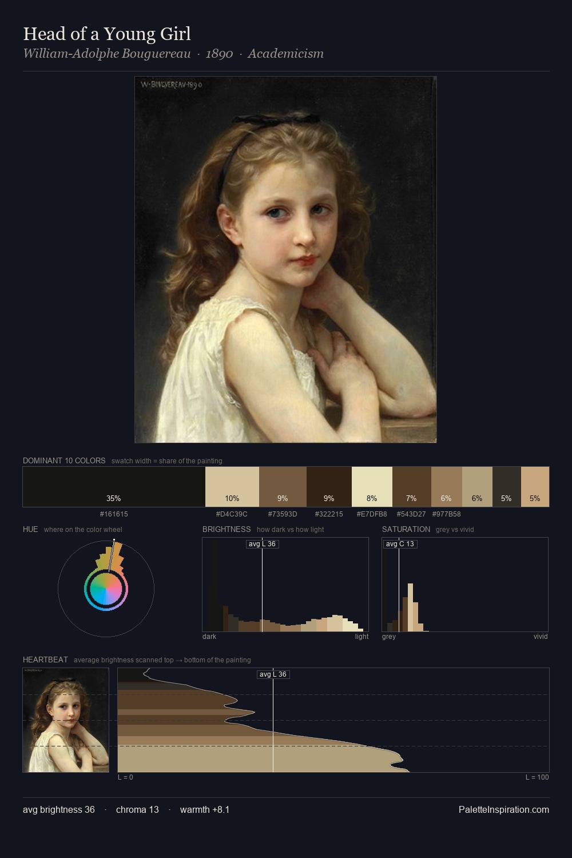
Task: Click the "swatch width = share of the painting" caption
Action: (167, 461)
